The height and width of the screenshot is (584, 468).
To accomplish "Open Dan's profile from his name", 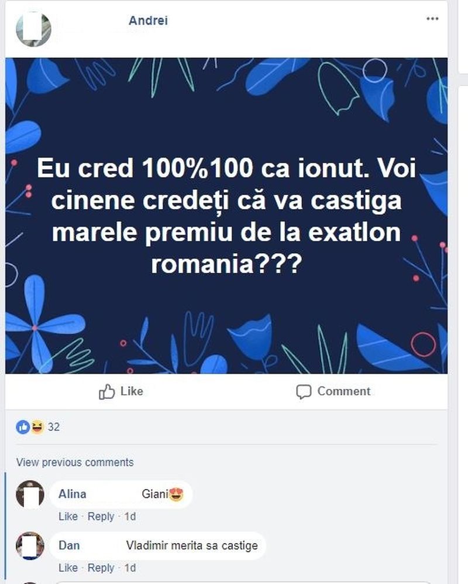I will coord(69,545).
